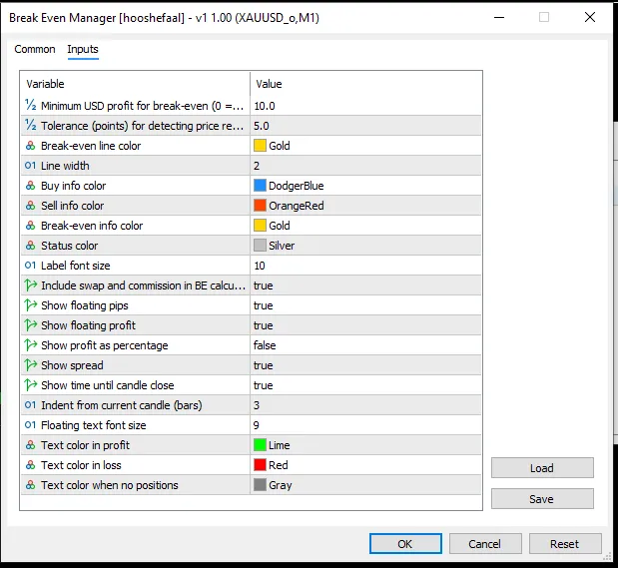
Task: Click the Lime swatch for Text color in profit
Action: coord(260,445)
